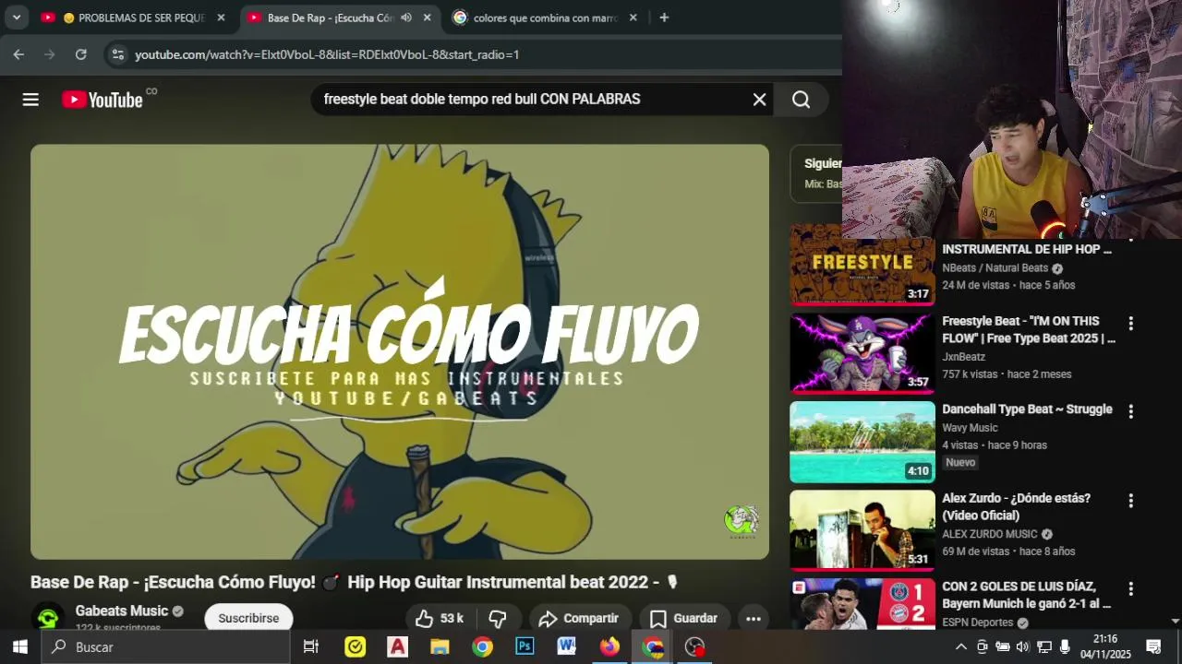The height and width of the screenshot is (664, 1182).
Task: Open Firefox from the taskbar
Action: [x=609, y=646]
